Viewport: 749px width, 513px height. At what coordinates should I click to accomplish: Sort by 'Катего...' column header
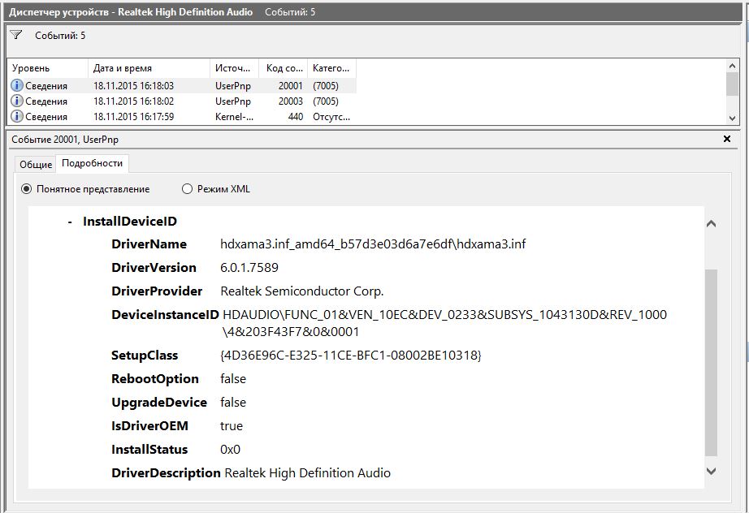click(332, 68)
